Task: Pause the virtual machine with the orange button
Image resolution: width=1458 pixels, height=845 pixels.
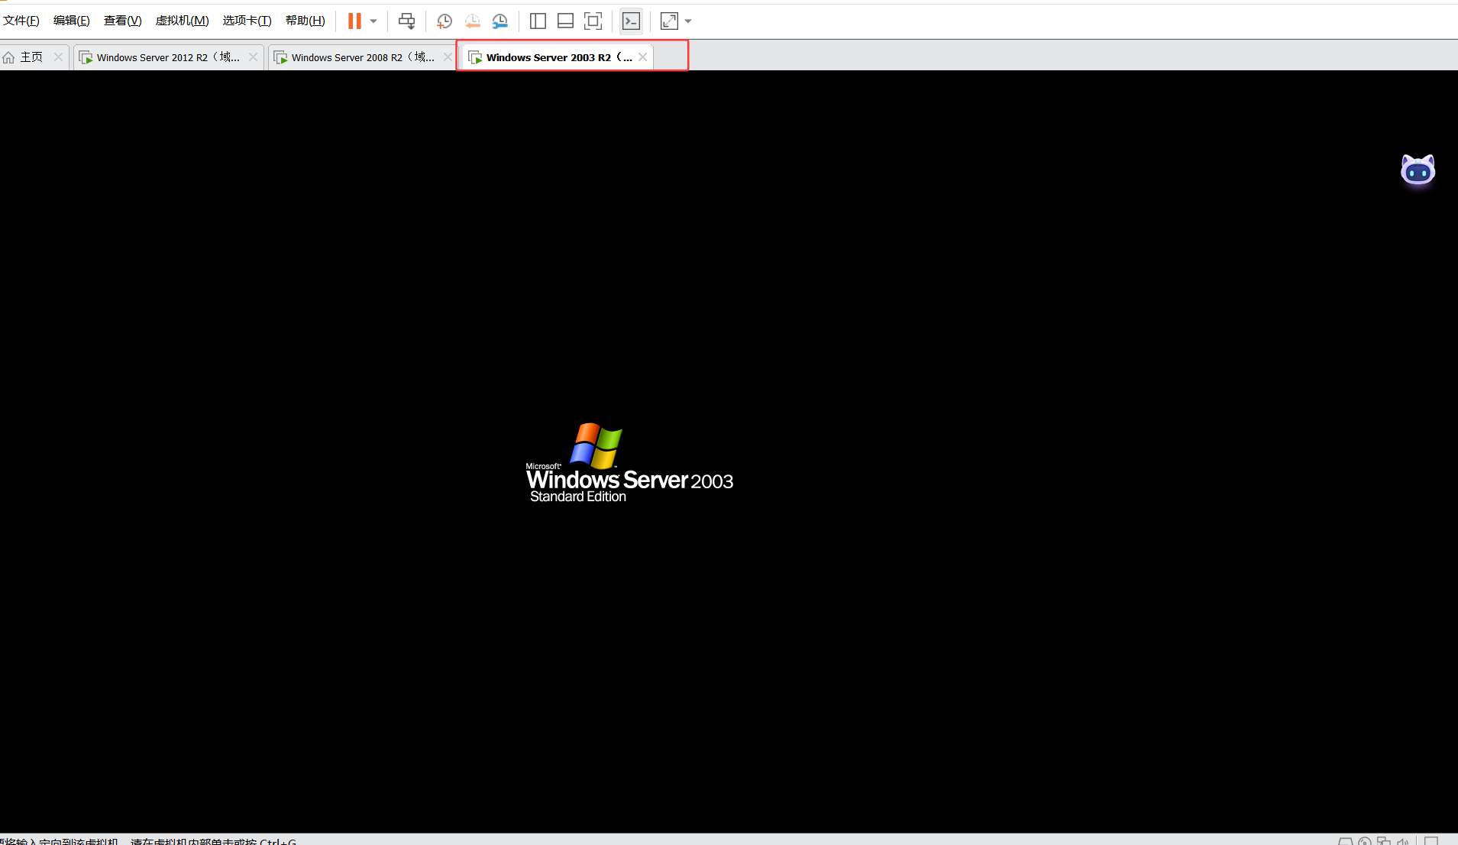Action: (354, 21)
